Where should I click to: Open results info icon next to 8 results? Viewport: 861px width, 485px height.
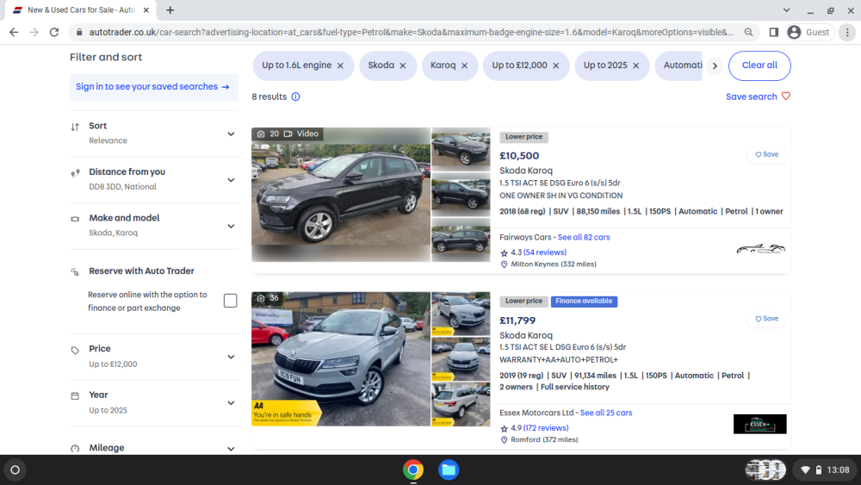pos(295,96)
